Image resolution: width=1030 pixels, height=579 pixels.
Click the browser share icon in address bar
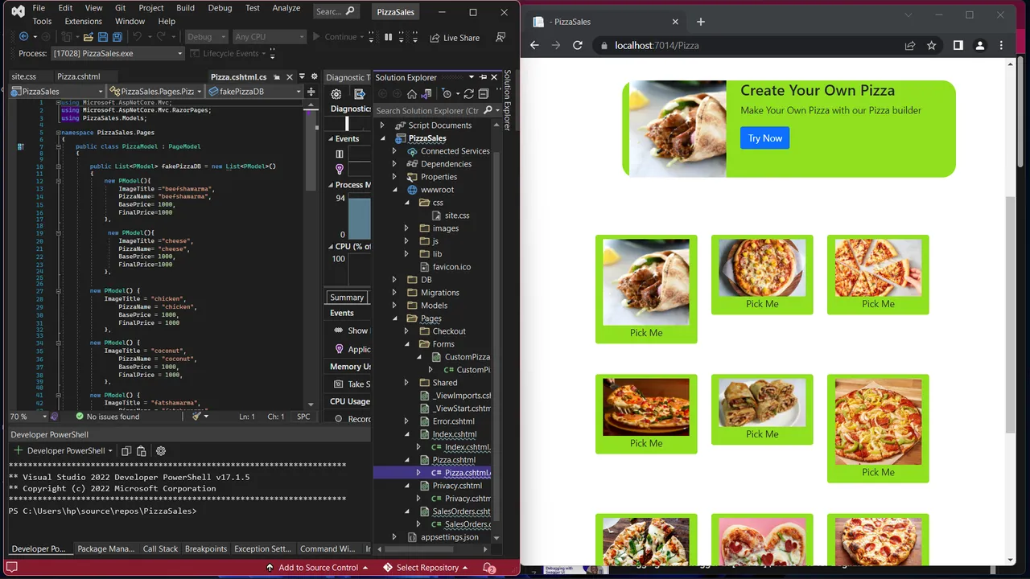pos(910,46)
